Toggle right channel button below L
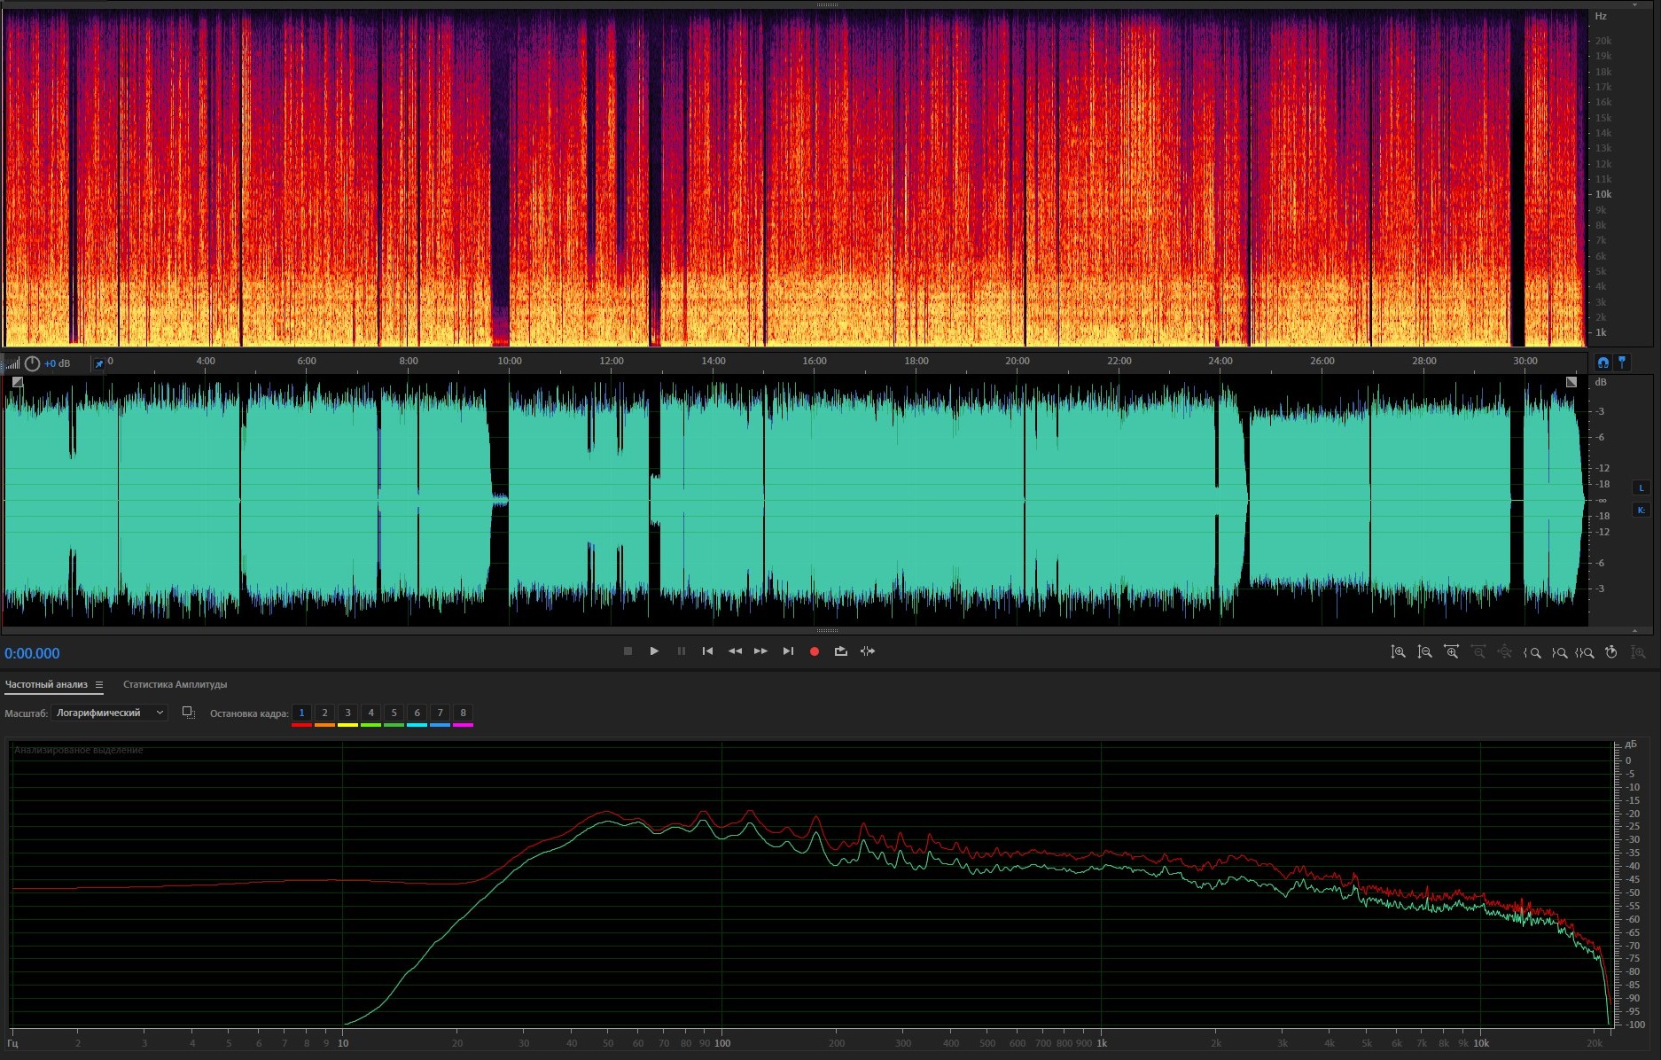The image size is (1661, 1060). [x=1641, y=510]
